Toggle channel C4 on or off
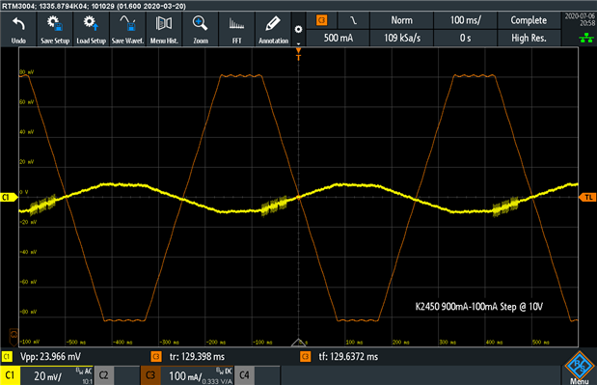 (244, 375)
